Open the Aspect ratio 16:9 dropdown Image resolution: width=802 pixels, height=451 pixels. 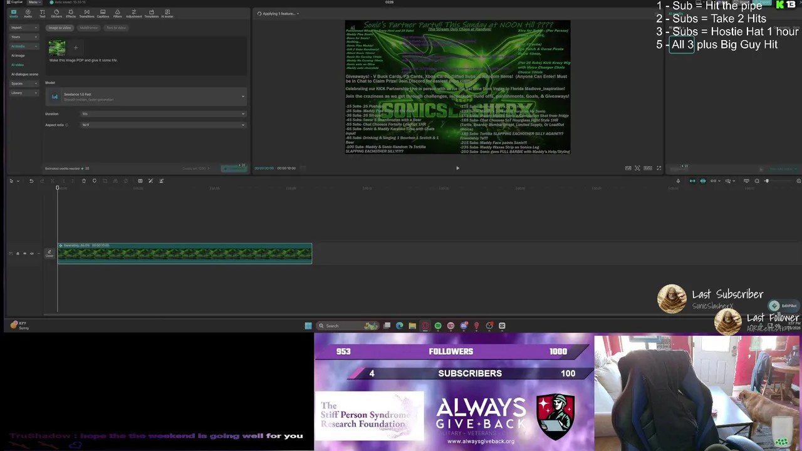pos(162,125)
